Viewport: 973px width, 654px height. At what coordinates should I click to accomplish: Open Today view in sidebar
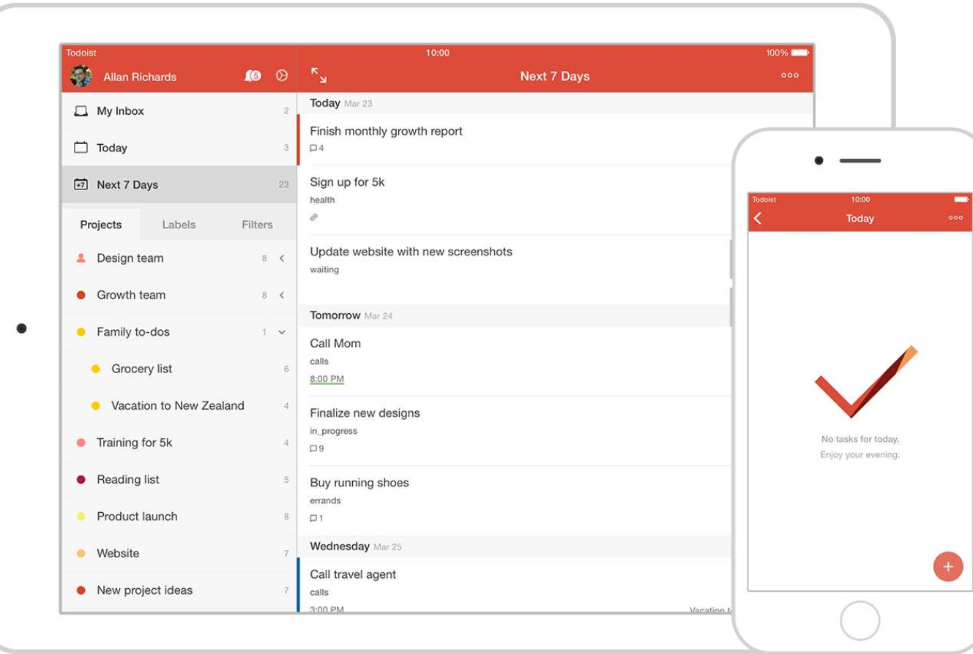(x=179, y=148)
